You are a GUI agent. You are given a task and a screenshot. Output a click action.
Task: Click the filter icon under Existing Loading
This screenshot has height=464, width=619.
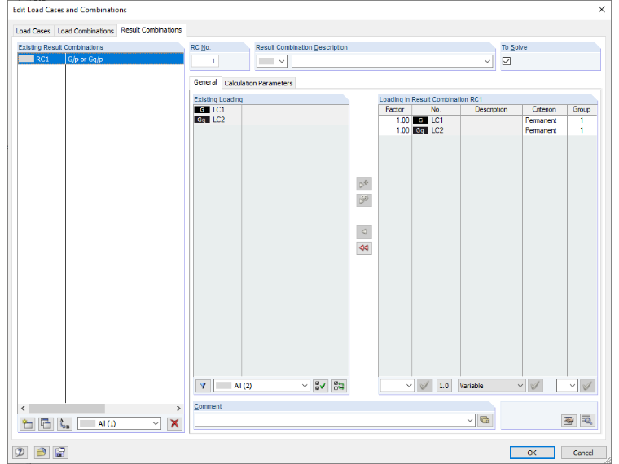coord(203,386)
